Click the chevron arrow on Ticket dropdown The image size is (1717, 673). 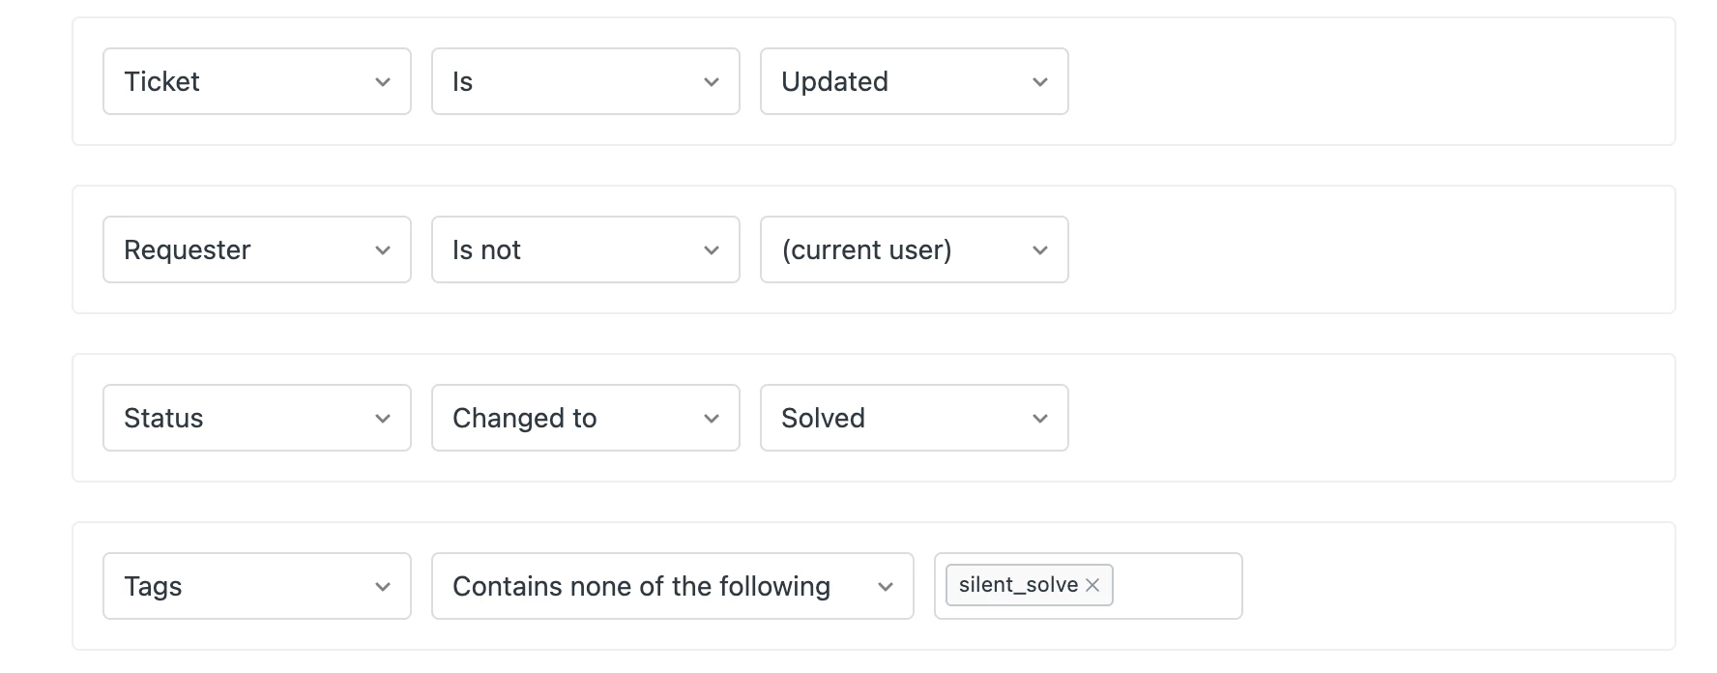[383, 82]
